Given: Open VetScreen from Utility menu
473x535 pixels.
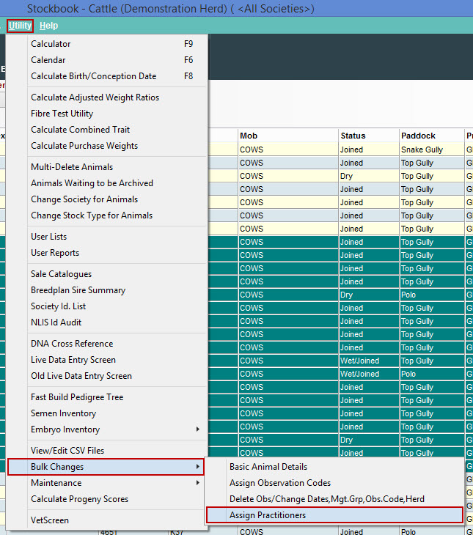Looking at the screenshot, I should (x=106, y=520).
